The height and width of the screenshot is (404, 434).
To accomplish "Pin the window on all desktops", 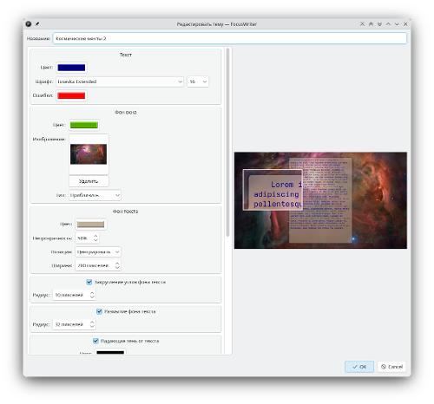I will coord(37,24).
